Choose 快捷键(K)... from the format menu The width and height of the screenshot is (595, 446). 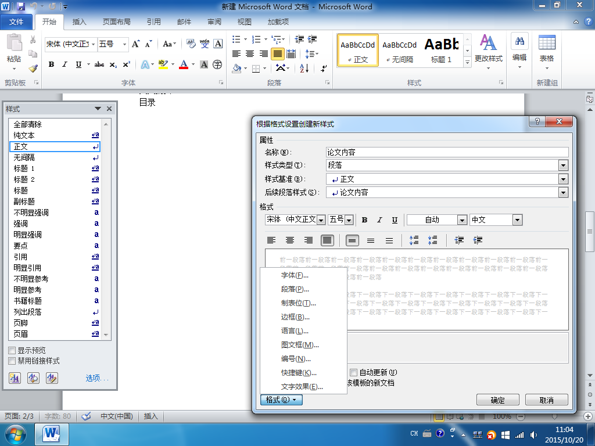coord(299,373)
